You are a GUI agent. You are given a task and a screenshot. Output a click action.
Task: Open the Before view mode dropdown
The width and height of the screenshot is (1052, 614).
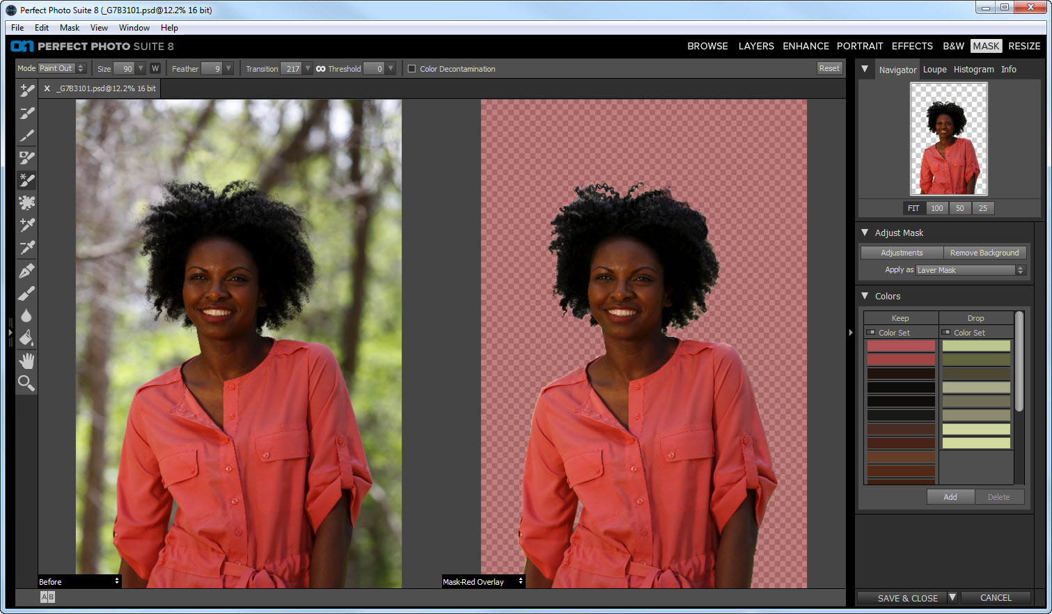point(79,581)
